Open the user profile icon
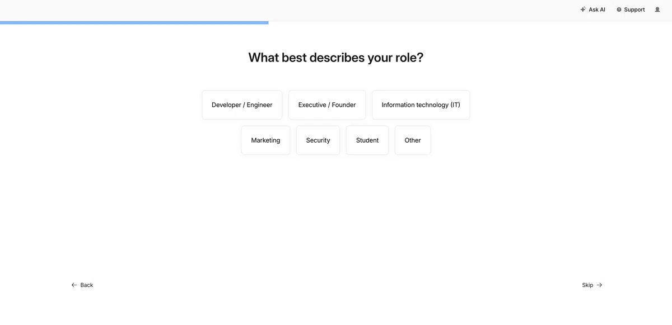Image resolution: width=672 pixels, height=325 pixels. [657, 10]
